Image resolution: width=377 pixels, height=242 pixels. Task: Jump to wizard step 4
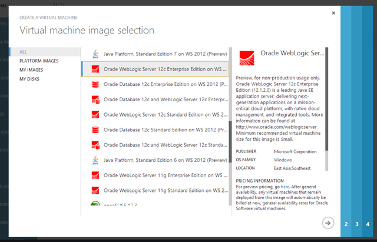click(x=368, y=224)
